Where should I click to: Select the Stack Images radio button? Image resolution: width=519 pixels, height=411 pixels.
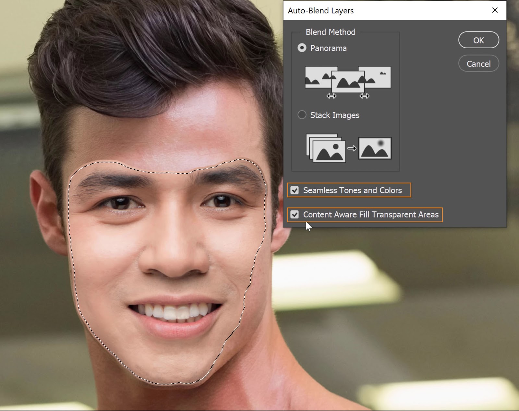[x=302, y=115]
